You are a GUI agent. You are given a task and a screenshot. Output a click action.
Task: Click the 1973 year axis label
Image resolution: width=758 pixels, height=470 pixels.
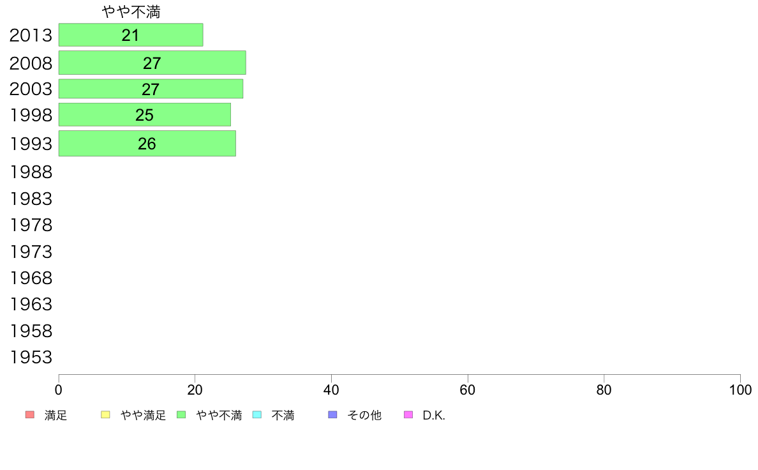tap(31, 252)
